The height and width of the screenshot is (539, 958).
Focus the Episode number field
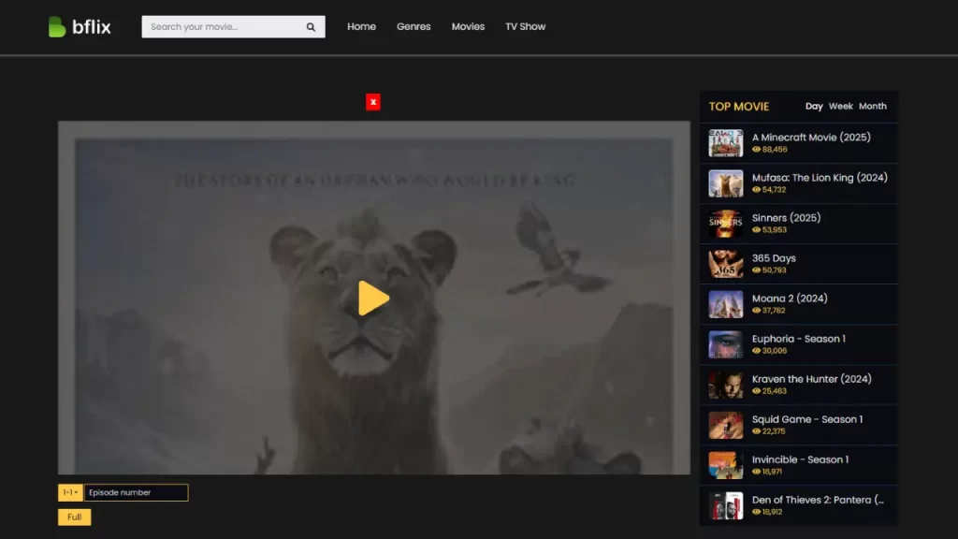136,492
